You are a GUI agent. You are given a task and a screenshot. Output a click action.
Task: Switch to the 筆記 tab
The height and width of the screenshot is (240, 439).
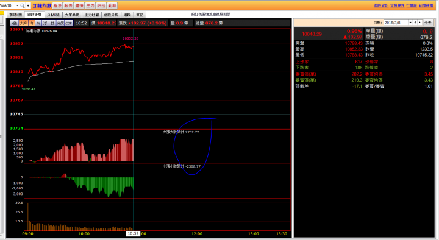140,15
